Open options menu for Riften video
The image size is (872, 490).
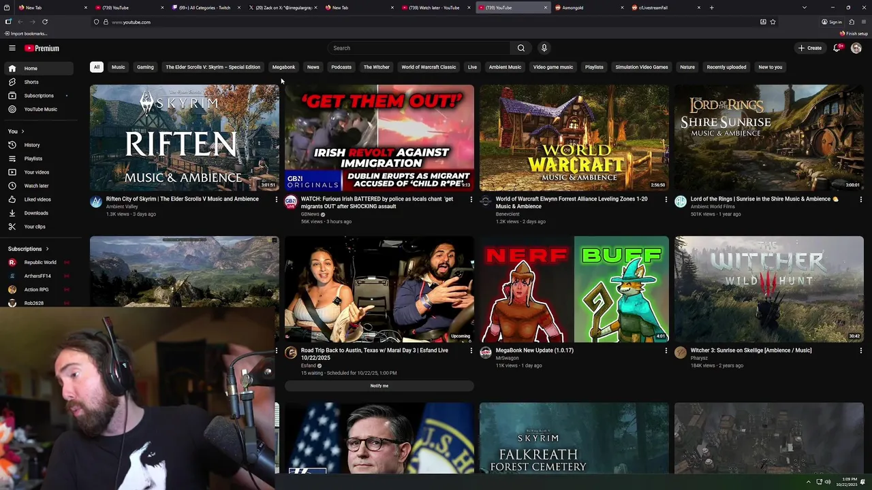point(276,199)
